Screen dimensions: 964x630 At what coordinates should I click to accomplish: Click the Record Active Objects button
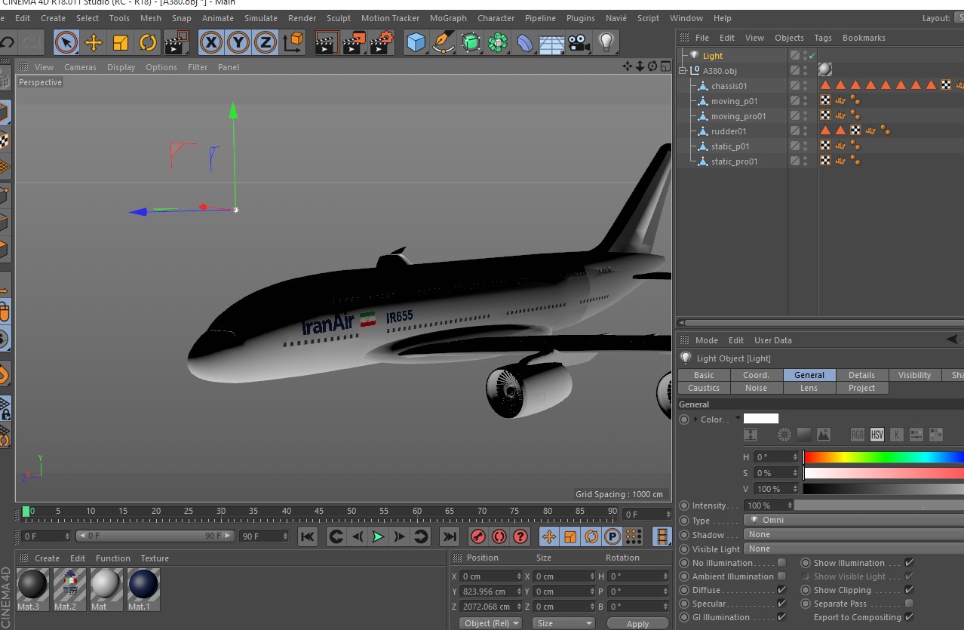tap(477, 536)
